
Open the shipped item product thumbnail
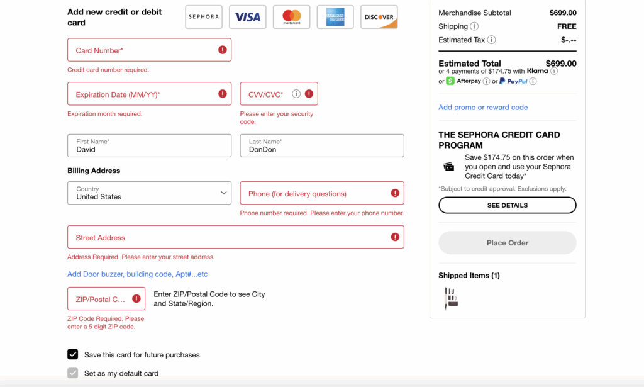pyautogui.click(x=451, y=298)
